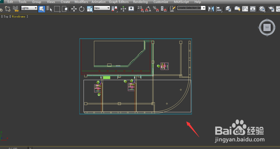The image size is (280, 149).
Task: Open the Rendering menu
Action: click(x=141, y=2)
